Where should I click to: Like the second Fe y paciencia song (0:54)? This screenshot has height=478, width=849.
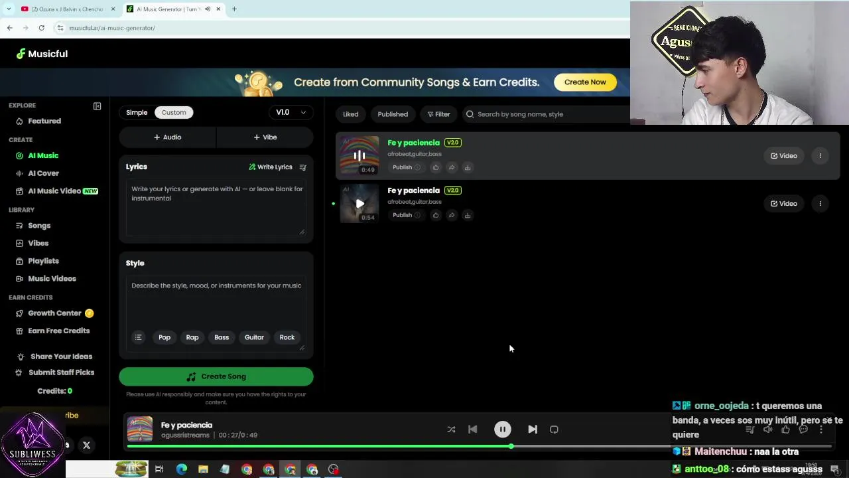point(436,215)
